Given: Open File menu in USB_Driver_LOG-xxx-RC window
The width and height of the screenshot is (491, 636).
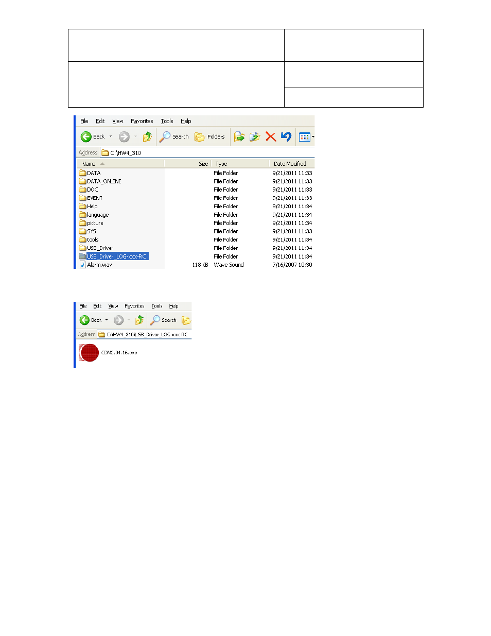Looking at the screenshot, I should (83, 306).
